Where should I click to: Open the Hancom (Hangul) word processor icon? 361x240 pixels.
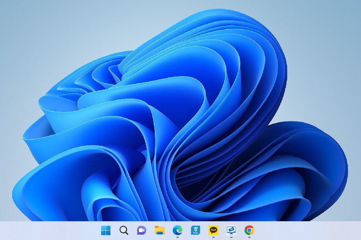196,230
